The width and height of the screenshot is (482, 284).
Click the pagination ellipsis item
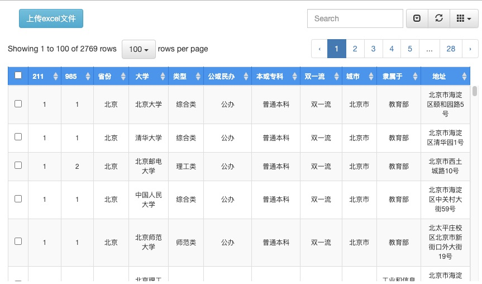pyautogui.click(x=429, y=49)
